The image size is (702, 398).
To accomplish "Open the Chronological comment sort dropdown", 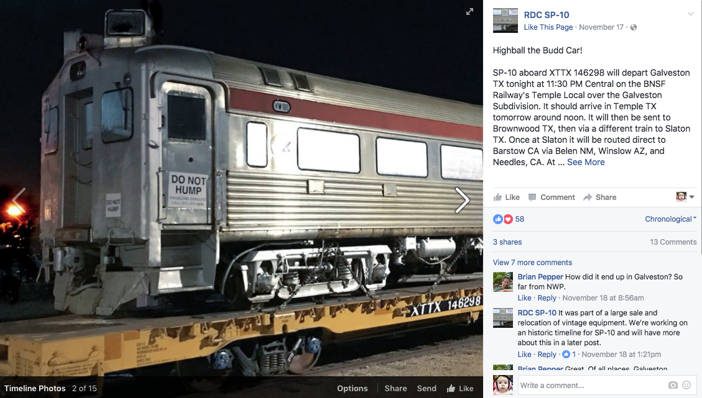I will (x=670, y=219).
